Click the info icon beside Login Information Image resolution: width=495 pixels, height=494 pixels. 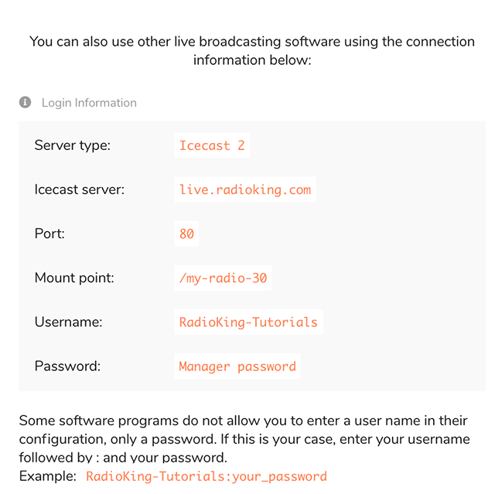click(25, 103)
